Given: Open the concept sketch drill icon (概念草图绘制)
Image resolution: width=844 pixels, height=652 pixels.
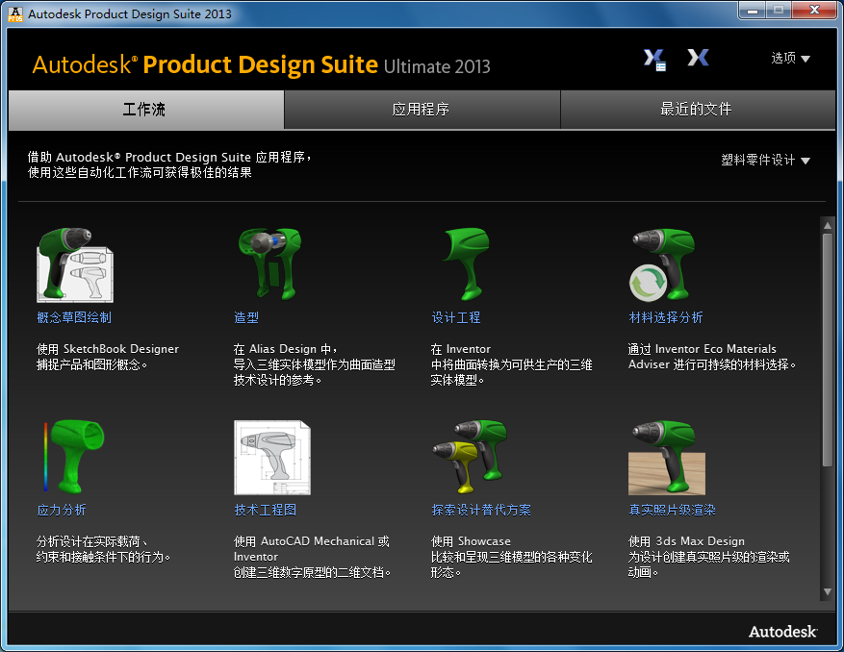Looking at the screenshot, I should pyautogui.click(x=75, y=264).
